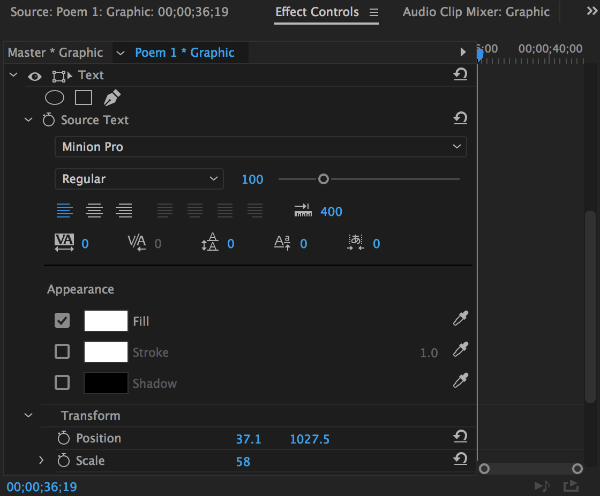The height and width of the screenshot is (496, 600).
Task: Click the tracking VA icon
Action: coord(64,243)
